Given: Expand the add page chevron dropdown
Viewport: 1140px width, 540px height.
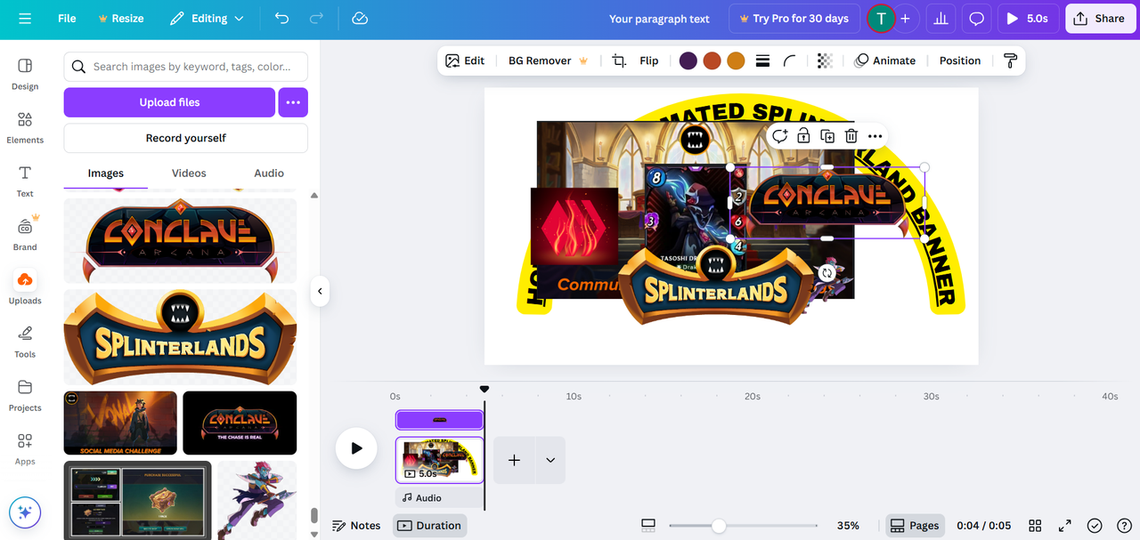Looking at the screenshot, I should click(x=550, y=460).
